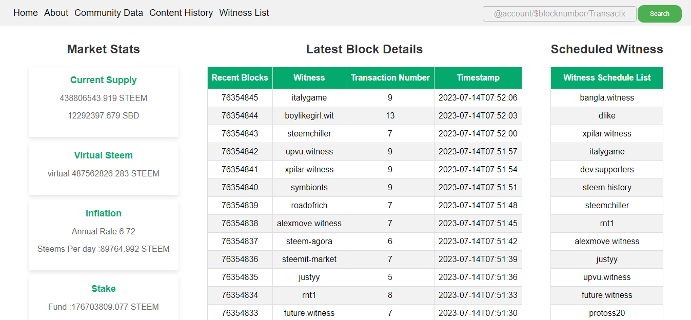Select block number 76354844
Screen dimensions: 691x320
(240, 116)
